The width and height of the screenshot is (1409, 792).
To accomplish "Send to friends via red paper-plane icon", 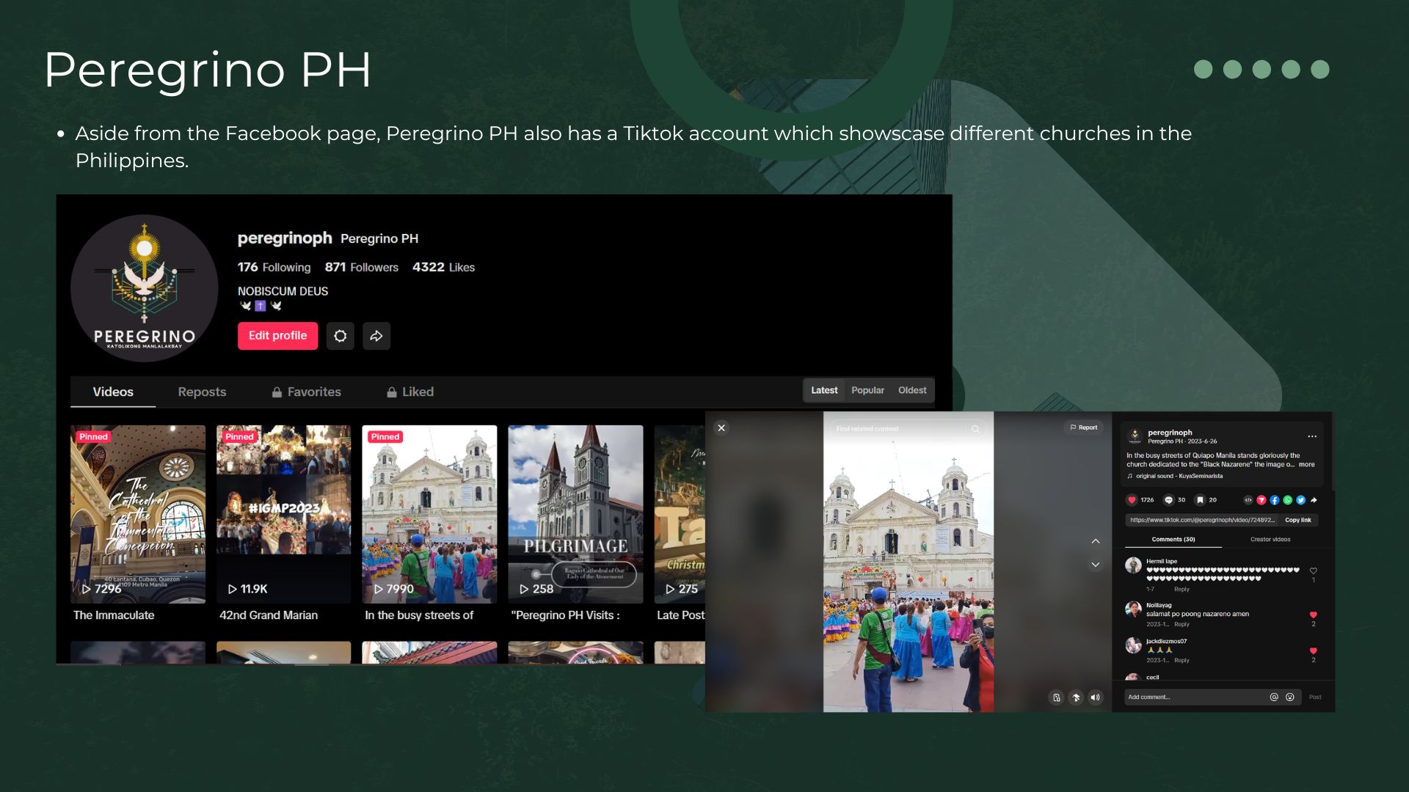I will pyautogui.click(x=1261, y=500).
